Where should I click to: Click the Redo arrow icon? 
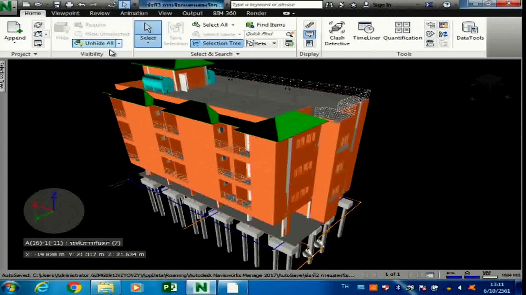click(94, 5)
